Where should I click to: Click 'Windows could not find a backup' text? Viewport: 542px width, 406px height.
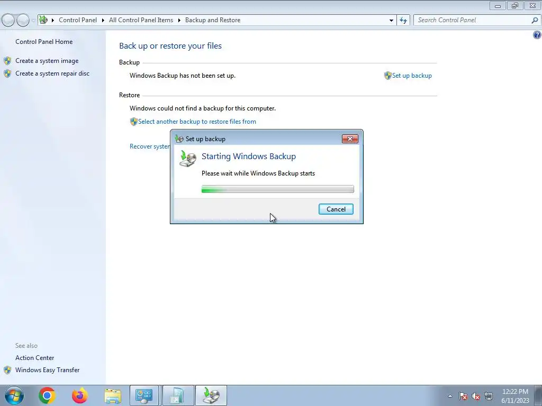(x=203, y=108)
